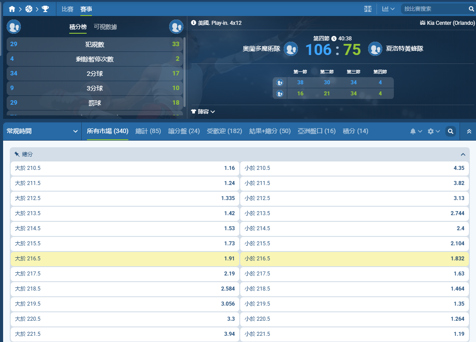Bet on 小於 214.5 at 2.4

pos(354,228)
